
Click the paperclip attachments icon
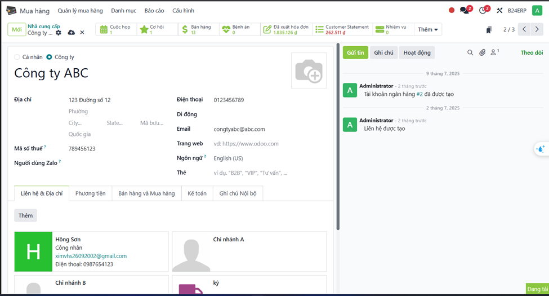point(483,52)
